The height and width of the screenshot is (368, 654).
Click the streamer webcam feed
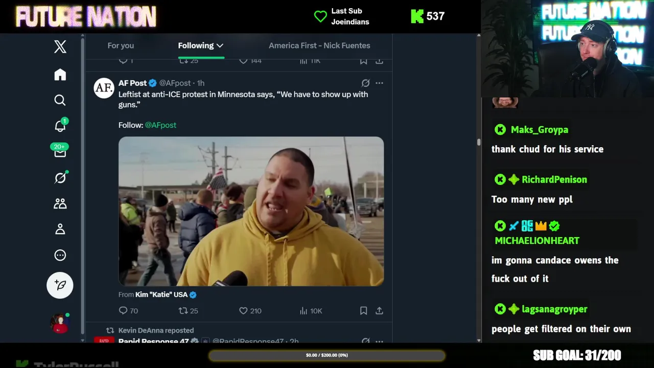pos(568,49)
